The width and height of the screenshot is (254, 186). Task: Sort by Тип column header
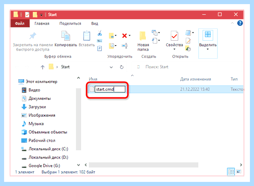point(234,79)
